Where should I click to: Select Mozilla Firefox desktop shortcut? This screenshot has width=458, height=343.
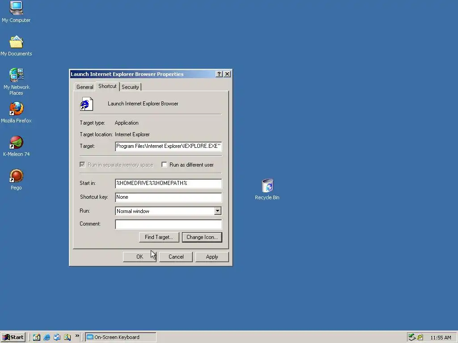(16, 112)
